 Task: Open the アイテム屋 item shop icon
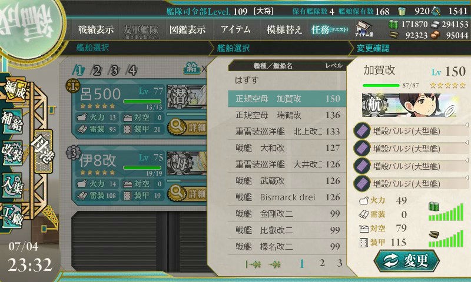(x=364, y=29)
